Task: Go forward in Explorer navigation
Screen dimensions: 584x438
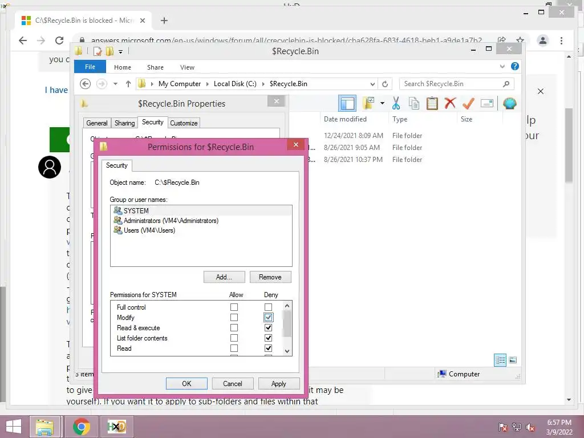Action: point(102,84)
